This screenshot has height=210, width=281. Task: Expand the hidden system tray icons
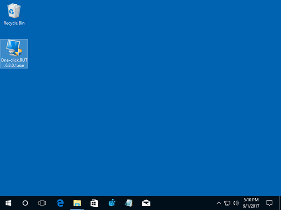coord(218,203)
